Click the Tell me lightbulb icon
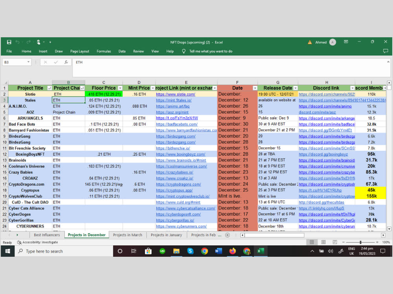 [x=184, y=51]
